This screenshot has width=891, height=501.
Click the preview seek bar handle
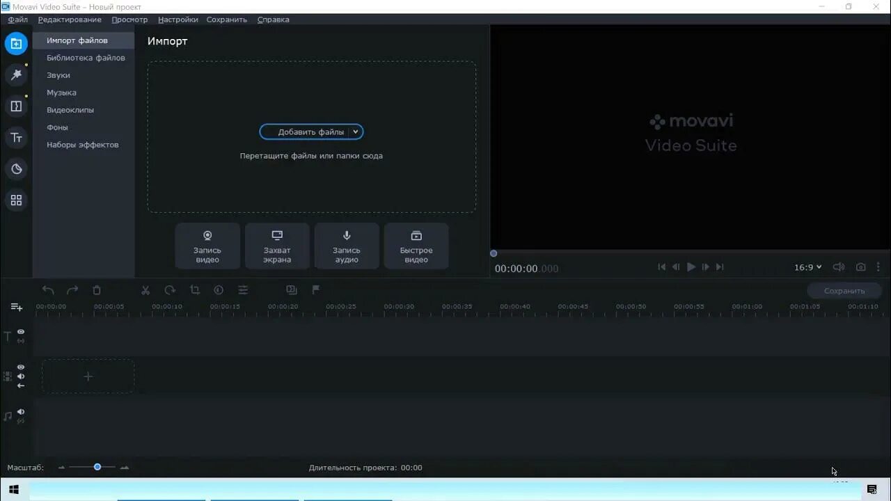(x=494, y=254)
